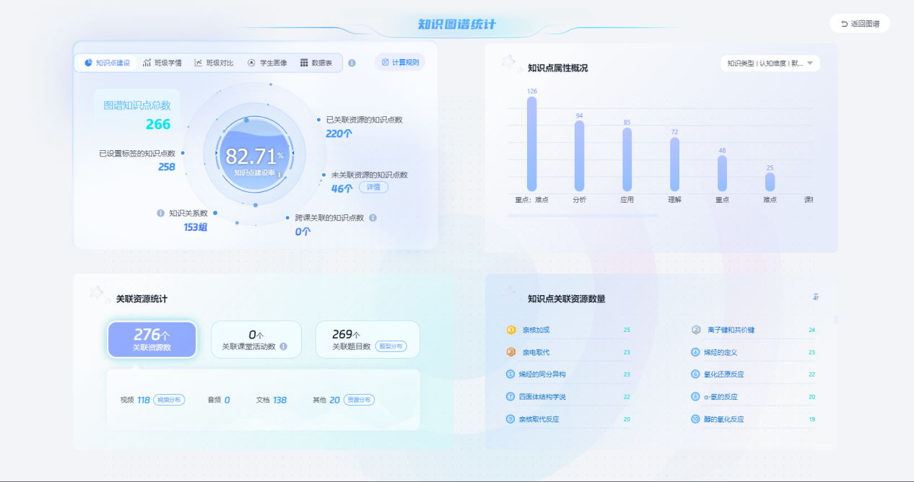Open the 计算规则 button
Viewport: 914px width, 482px height.
[x=400, y=62]
